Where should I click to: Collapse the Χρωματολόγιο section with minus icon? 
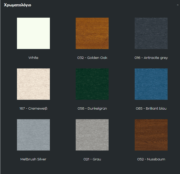tap(178, 5)
